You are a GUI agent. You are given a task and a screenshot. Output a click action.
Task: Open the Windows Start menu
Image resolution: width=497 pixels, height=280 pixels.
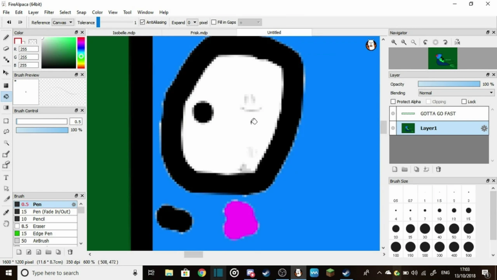(x=9, y=273)
